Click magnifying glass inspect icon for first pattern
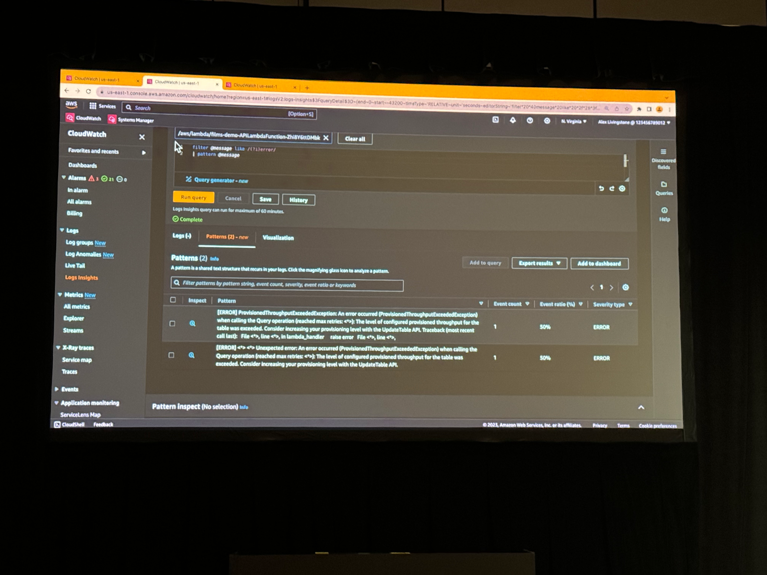Viewport: 767px width, 575px height. (192, 323)
